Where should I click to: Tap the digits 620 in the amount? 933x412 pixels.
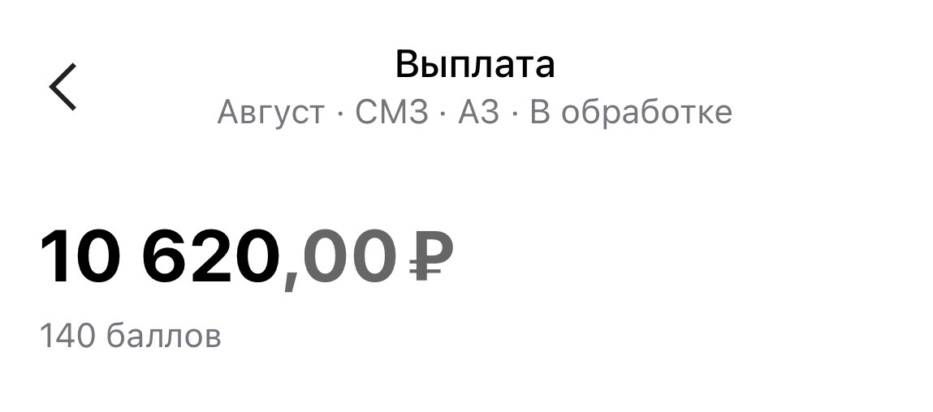(212, 257)
